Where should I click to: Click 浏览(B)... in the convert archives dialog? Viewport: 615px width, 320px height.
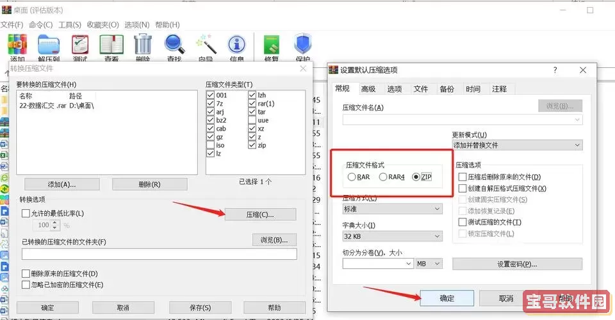274,240
